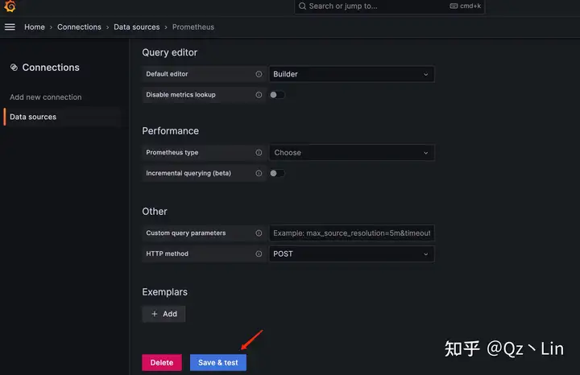Click the Grafana logo icon
The image size is (580, 375).
coord(10,6)
